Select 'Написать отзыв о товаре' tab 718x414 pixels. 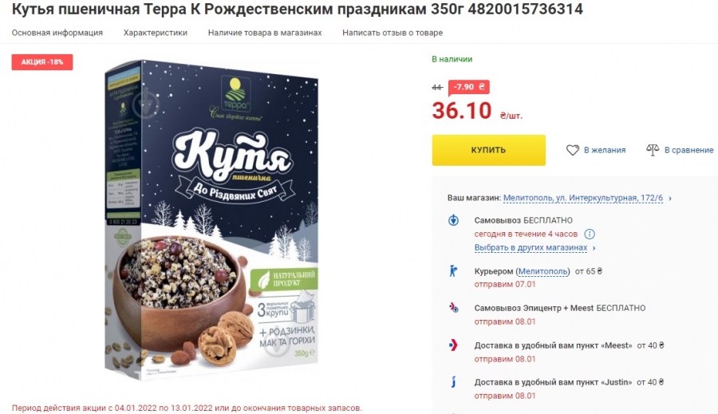393,33
